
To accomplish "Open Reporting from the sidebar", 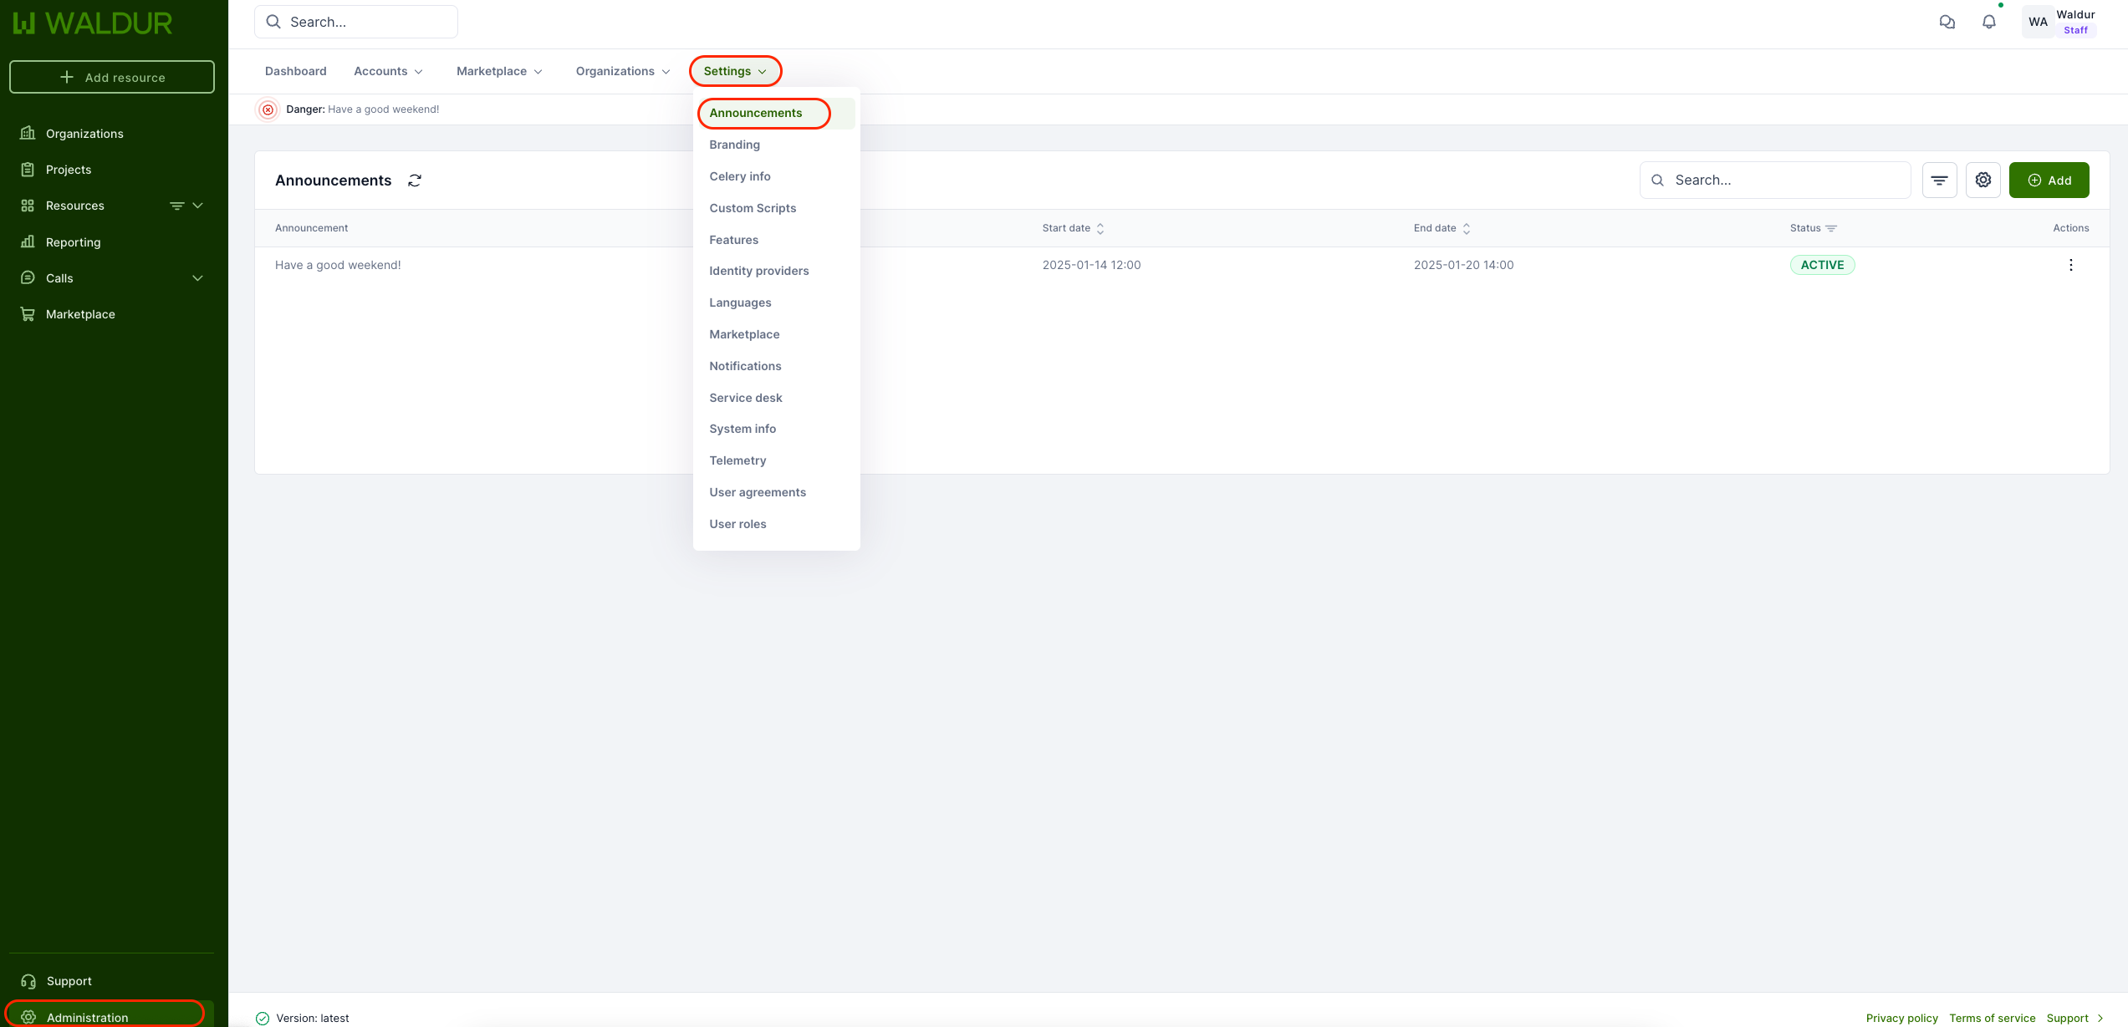I will coord(73,242).
